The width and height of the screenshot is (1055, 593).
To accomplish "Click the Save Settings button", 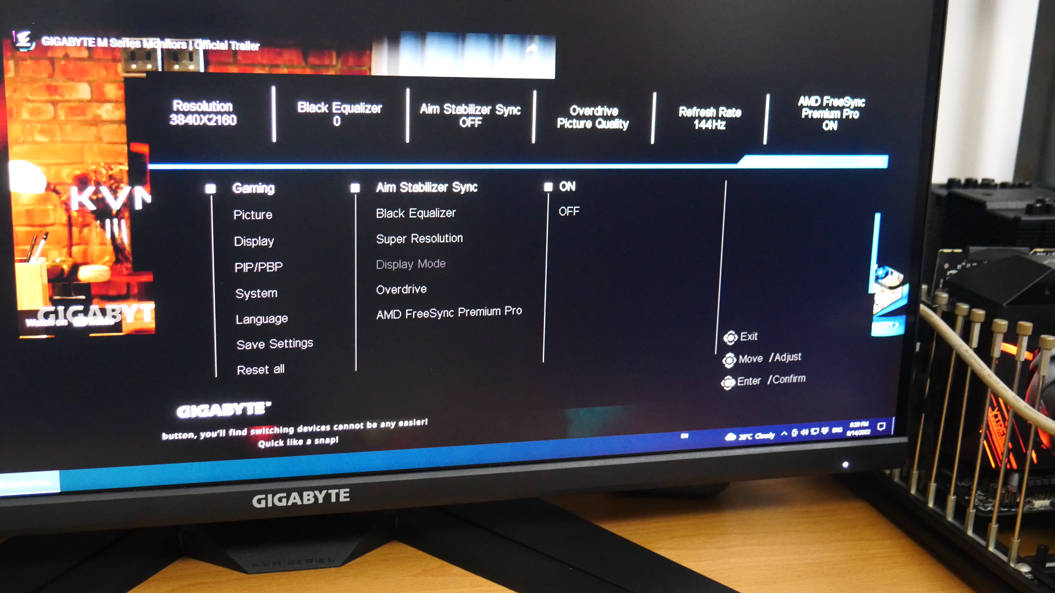I will 274,343.
